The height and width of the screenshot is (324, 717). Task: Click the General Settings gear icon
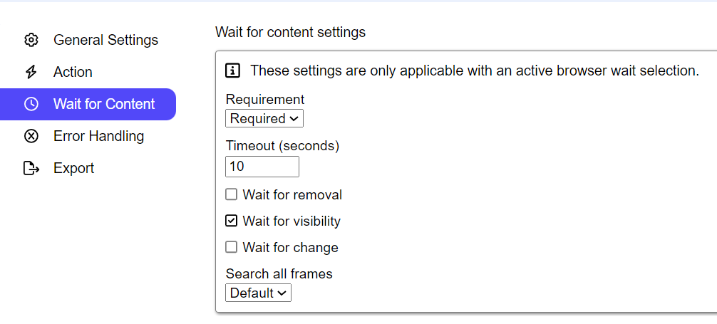tap(31, 40)
